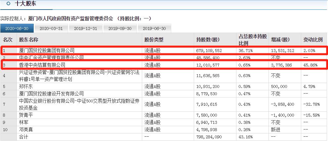Click holdings value 4,798,938
The image size is (328, 141).
pos(207,129)
